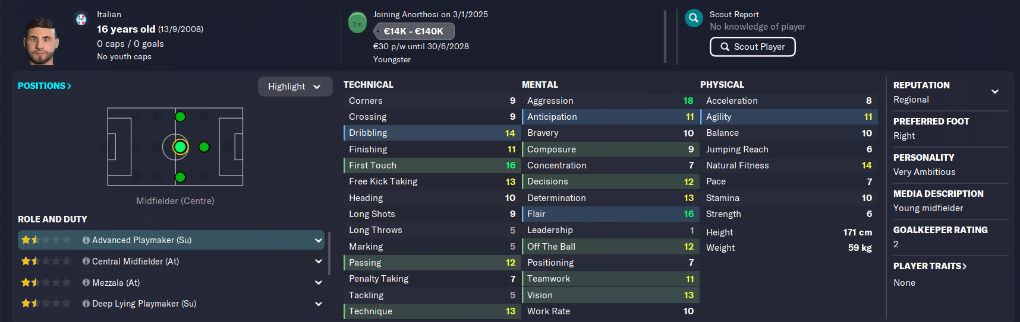Viewport: 1020px width, 322px height.
Task: Click the role list vertical scrollbar
Action: (329, 254)
